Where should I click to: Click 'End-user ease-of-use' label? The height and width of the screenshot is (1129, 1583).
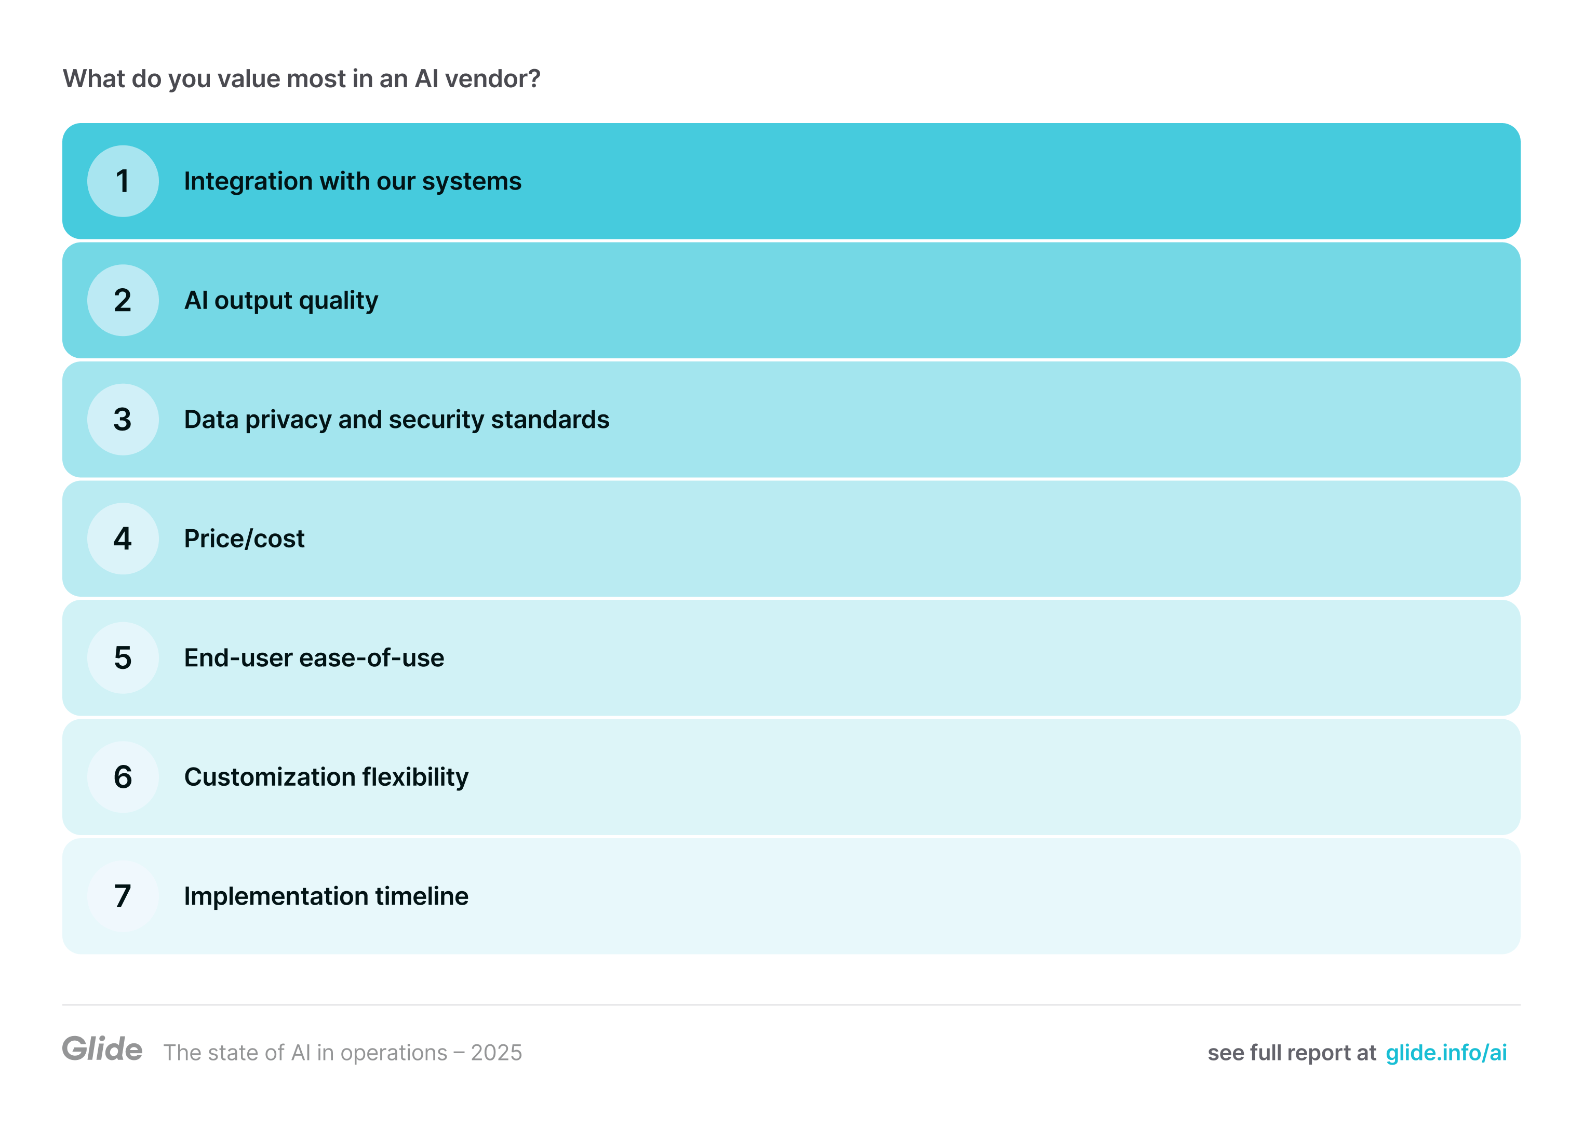click(314, 657)
